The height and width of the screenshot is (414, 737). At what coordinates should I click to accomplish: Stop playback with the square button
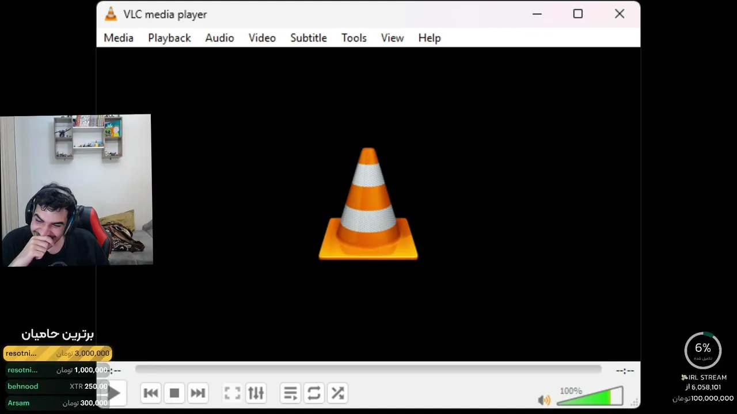pos(174,393)
